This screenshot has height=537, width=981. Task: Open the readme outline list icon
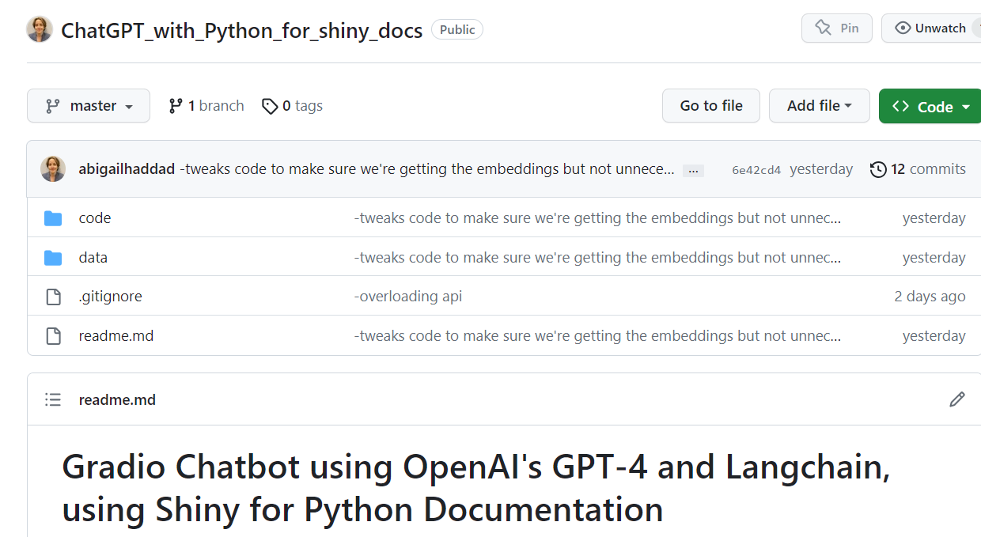(53, 399)
